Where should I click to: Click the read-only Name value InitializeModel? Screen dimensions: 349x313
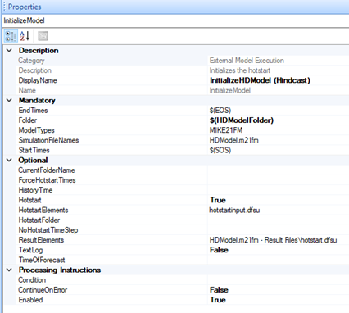230,90
